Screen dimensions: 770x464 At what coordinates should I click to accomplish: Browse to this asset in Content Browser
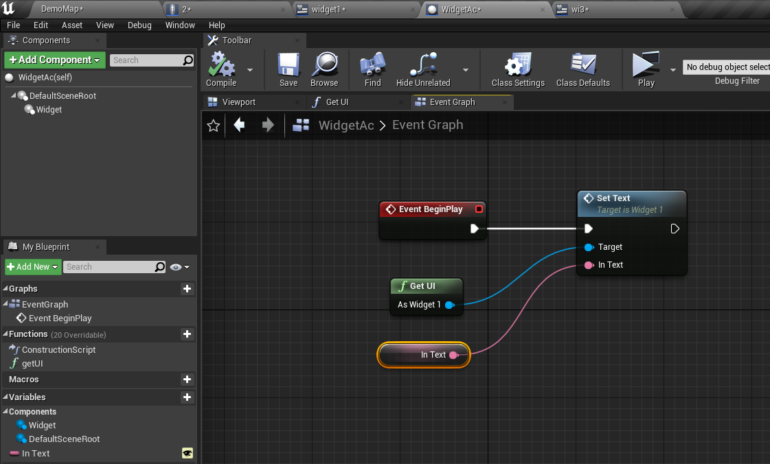point(324,67)
